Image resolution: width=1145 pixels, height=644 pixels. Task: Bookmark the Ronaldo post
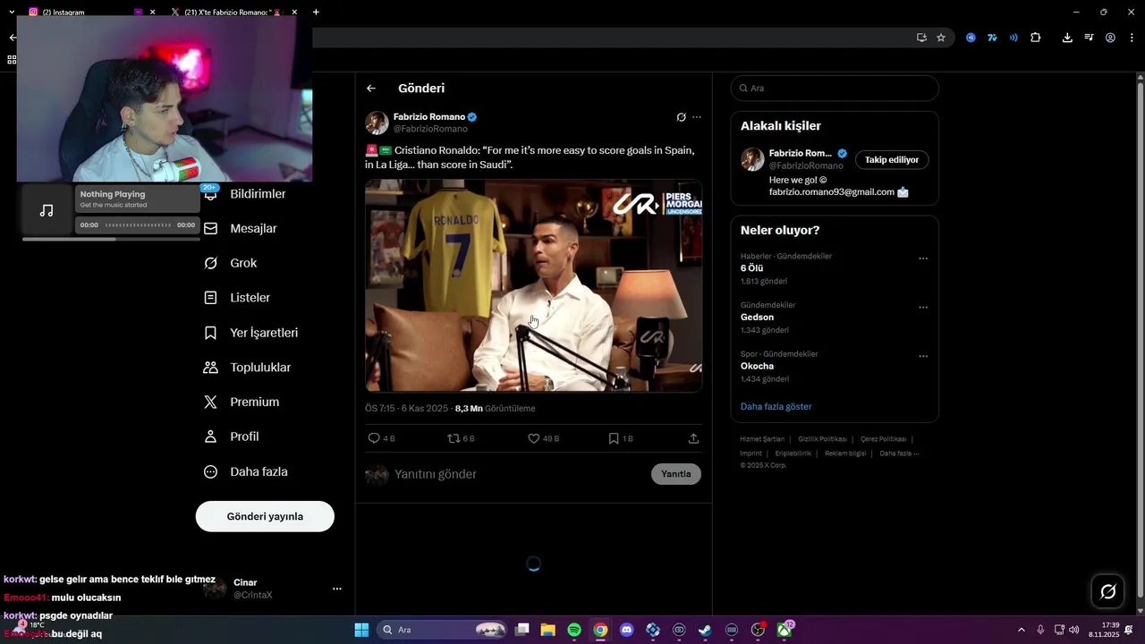[x=614, y=438]
